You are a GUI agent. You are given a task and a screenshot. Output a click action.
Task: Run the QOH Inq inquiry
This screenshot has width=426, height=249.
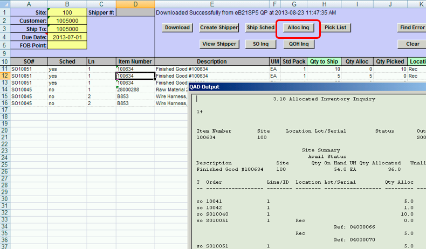(299, 44)
